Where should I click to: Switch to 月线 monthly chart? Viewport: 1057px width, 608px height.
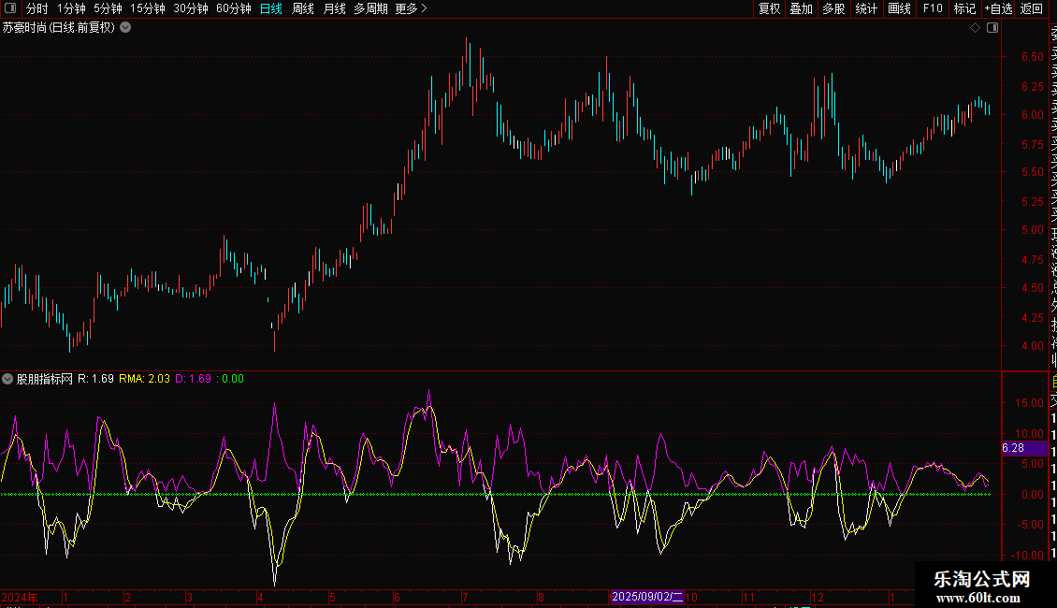[334, 8]
